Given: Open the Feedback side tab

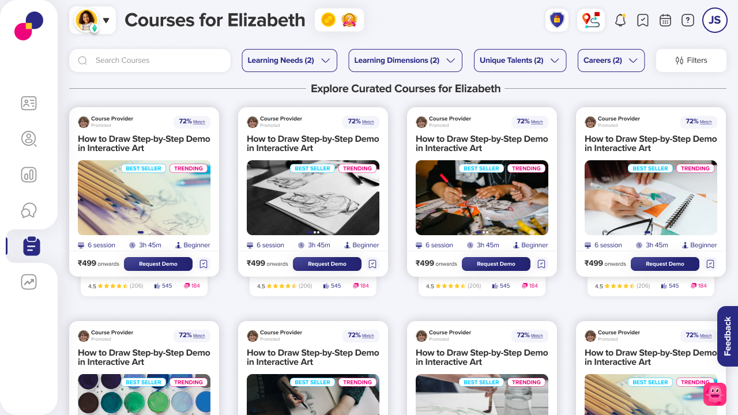Looking at the screenshot, I should point(728,336).
